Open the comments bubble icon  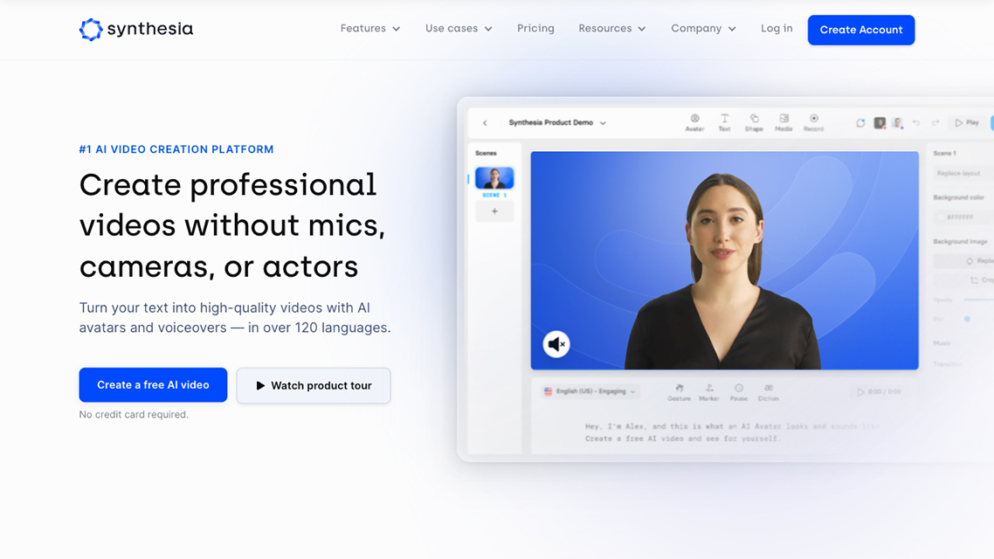(860, 123)
